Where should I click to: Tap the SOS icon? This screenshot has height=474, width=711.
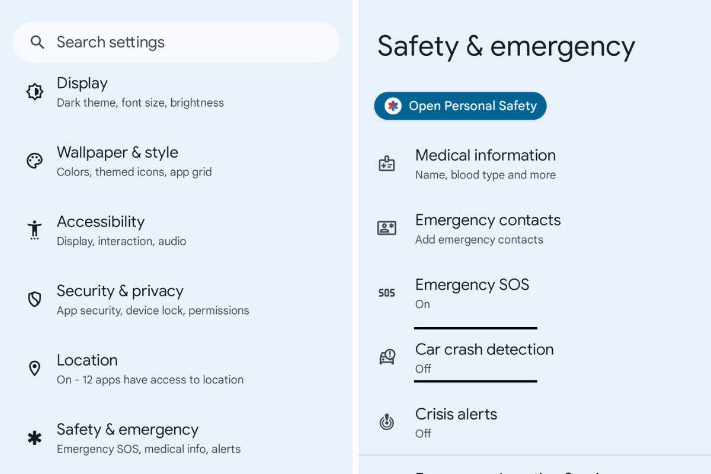(387, 293)
